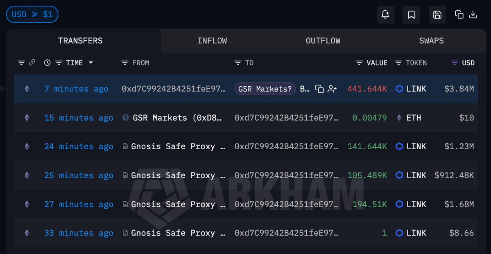Click the To address in the 33 minutes ago row
491x254 pixels.
(287, 233)
